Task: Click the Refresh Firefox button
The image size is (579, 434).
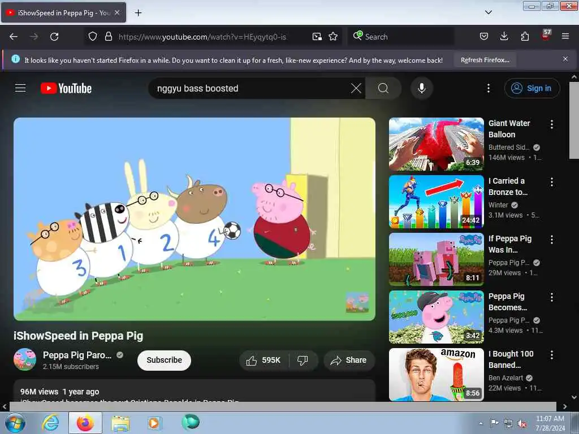Action: click(x=485, y=60)
